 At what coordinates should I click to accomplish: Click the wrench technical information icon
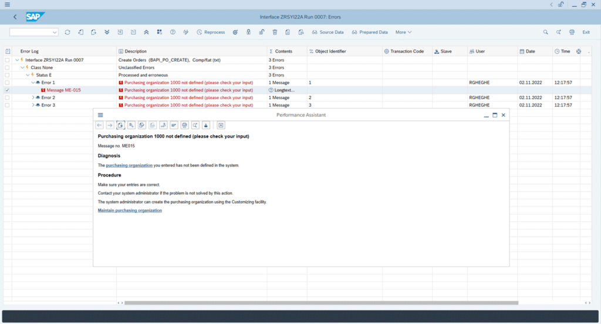131,125
